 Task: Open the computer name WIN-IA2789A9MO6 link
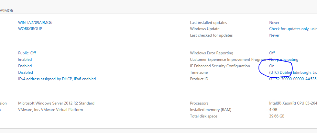[x=35, y=23]
